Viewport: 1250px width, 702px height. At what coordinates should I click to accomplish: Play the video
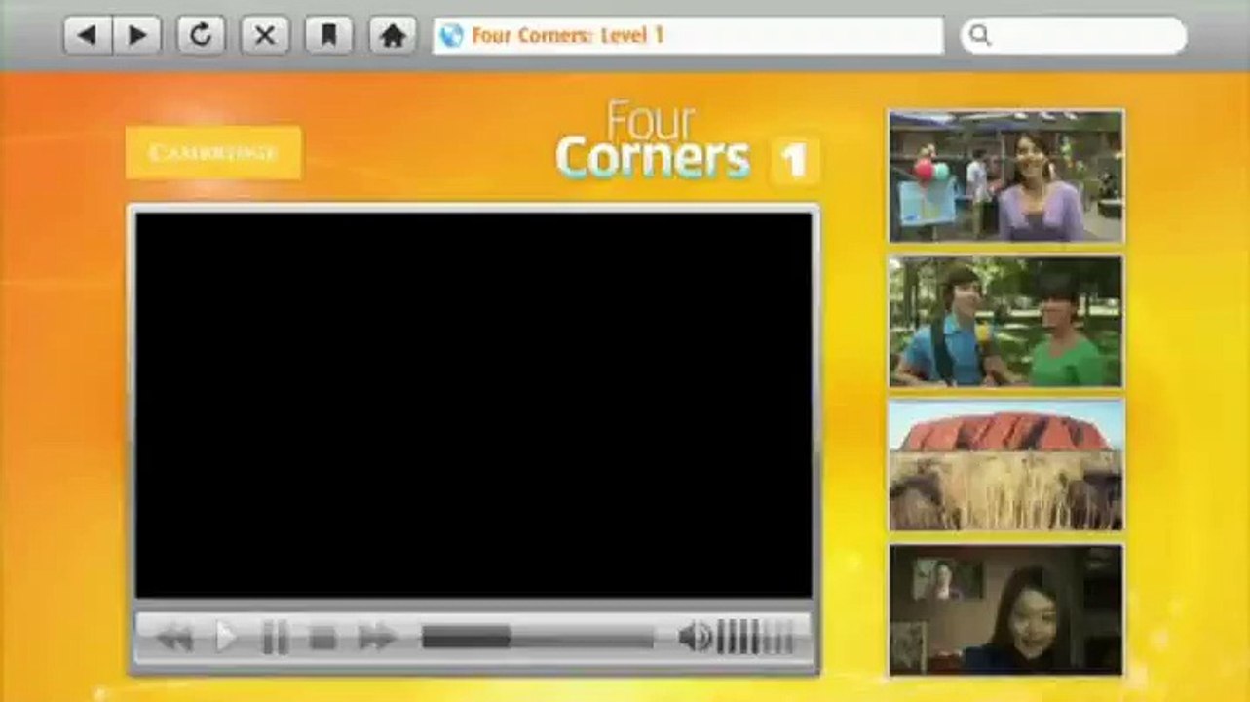(x=226, y=639)
